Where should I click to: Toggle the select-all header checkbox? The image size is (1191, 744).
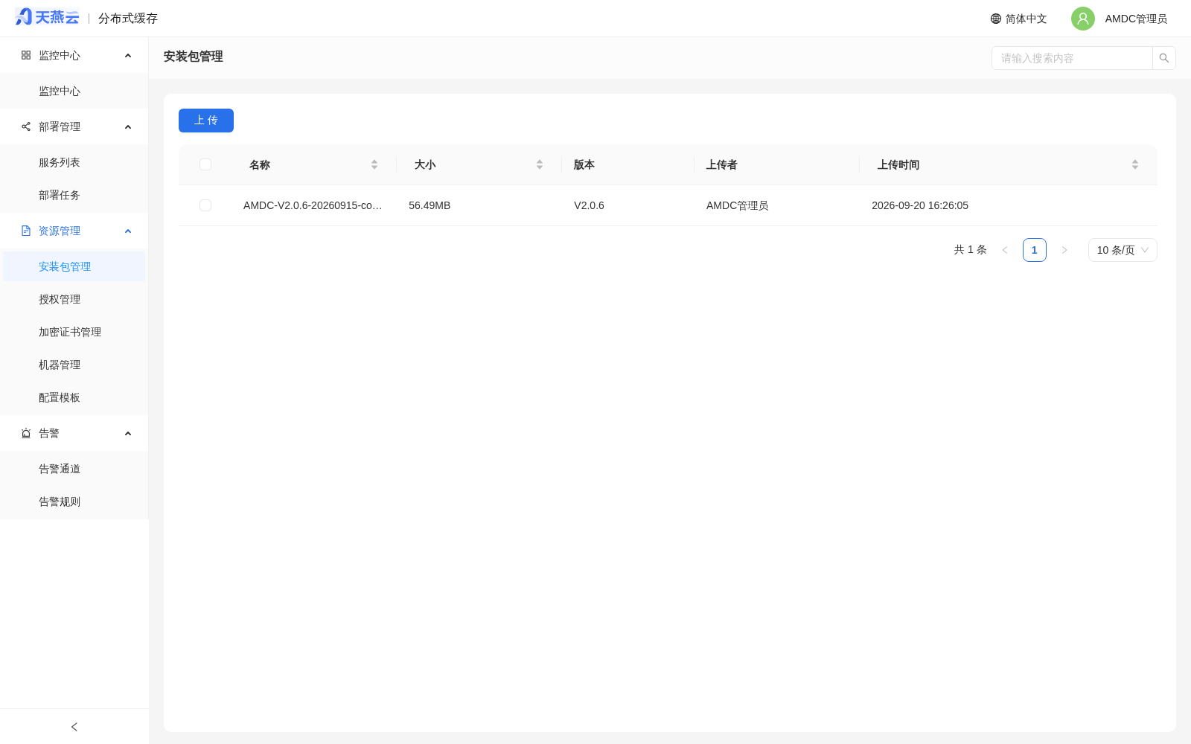coord(205,164)
